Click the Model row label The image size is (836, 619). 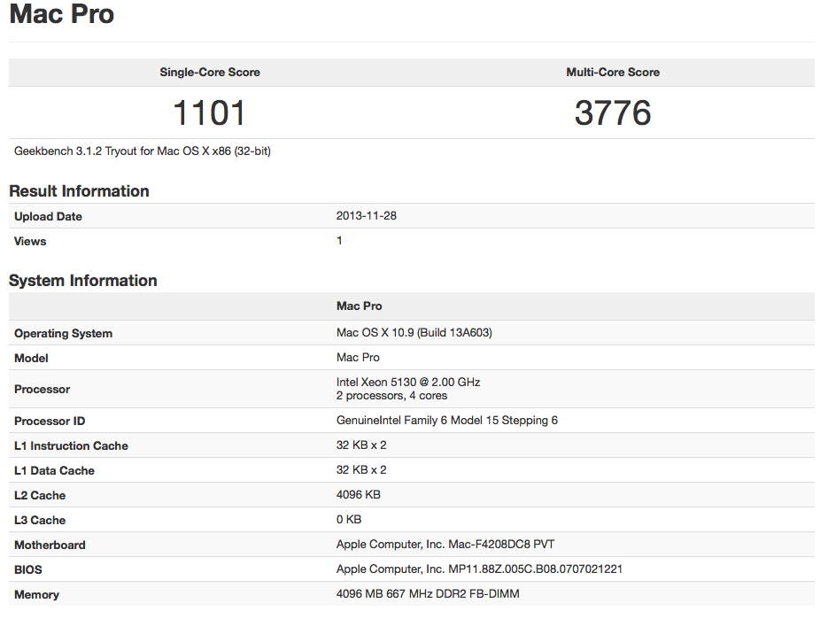(31, 359)
